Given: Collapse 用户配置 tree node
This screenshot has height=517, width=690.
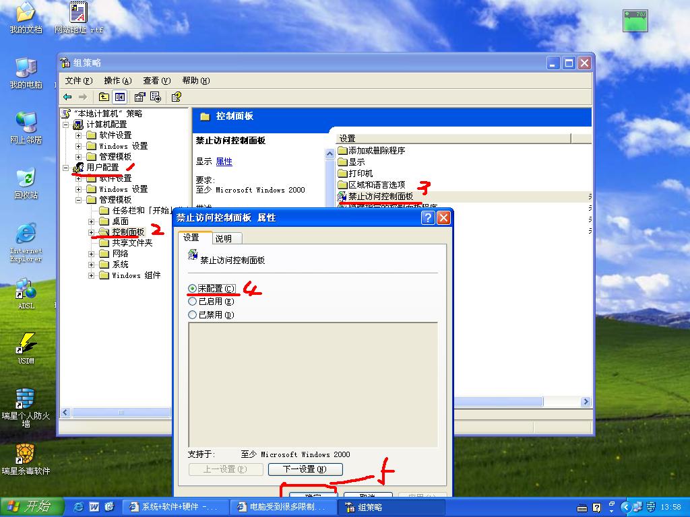Looking at the screenshot, I should [65, 168].
